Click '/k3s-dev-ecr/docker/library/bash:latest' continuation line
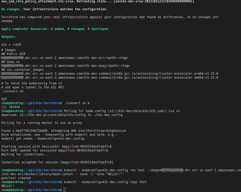The image size is (241, 192). coord(63,174)
